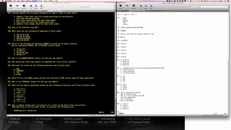
Task: Click the Disconnect icon in the left SecureCRT window
Action: point(24,6)
